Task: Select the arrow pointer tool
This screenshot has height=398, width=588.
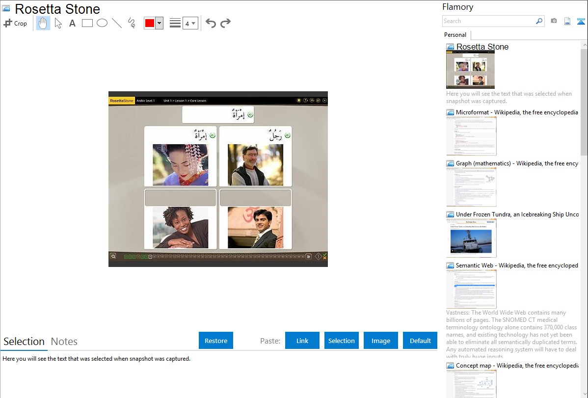Action: [58, 23]
